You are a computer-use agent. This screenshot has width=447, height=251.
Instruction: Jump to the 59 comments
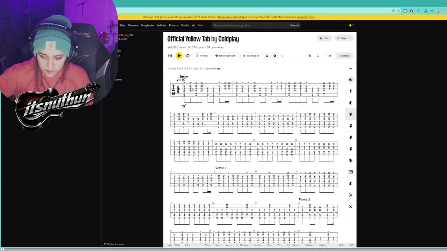click(215, 47)
